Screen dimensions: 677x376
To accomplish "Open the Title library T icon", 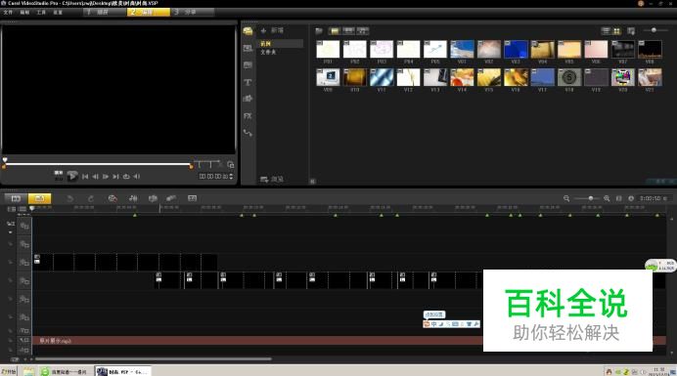I will tap(248, 82).
